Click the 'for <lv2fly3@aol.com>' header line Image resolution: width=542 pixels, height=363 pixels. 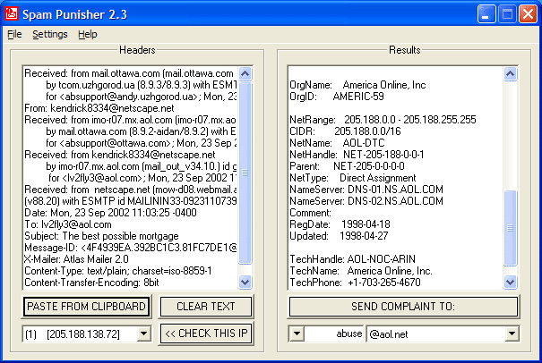pos(142,178)
